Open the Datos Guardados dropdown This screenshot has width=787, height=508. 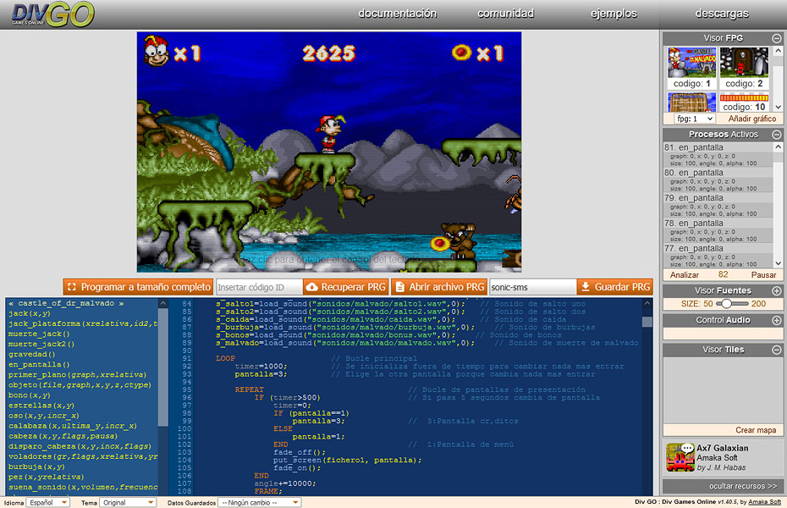[x=260, y=502]
